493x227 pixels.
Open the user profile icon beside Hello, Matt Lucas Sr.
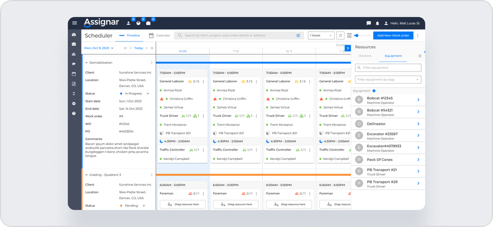(x=386, y=23)
